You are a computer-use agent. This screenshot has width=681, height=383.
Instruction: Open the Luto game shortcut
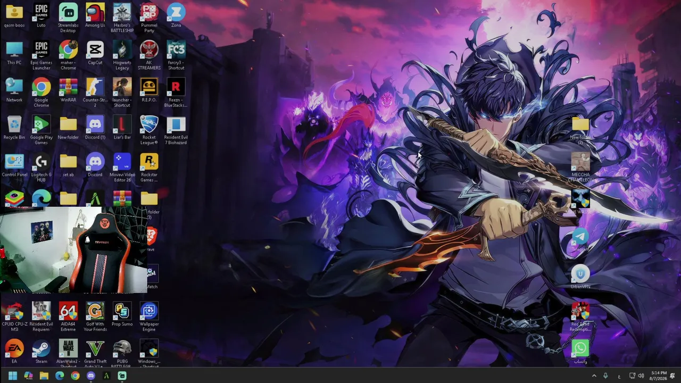(x=41, y=15)
